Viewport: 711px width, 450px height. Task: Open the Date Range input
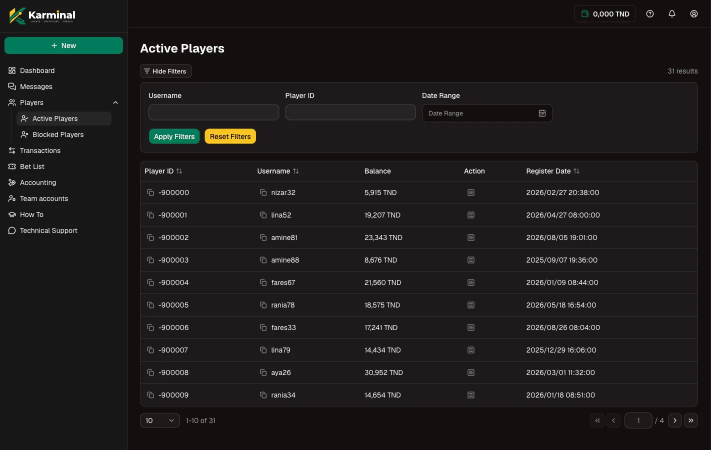click(487, 113)
